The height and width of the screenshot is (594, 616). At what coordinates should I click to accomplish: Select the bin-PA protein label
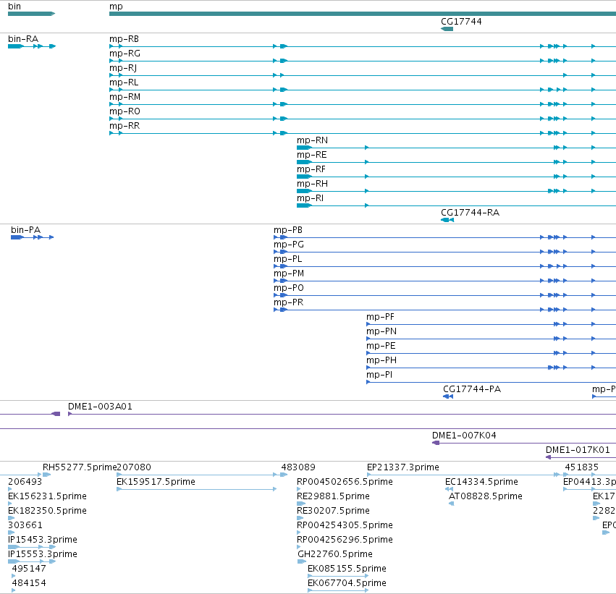(25, 230)
